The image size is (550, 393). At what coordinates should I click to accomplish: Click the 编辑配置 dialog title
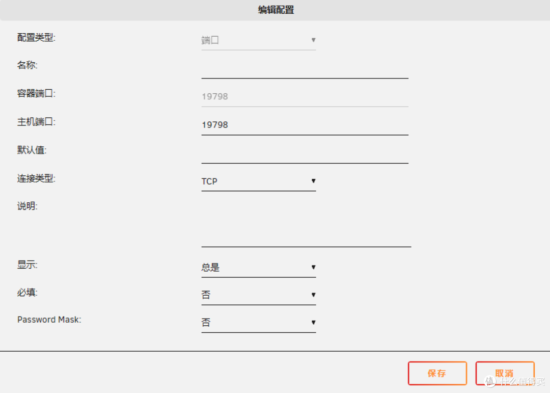[275, 10]
